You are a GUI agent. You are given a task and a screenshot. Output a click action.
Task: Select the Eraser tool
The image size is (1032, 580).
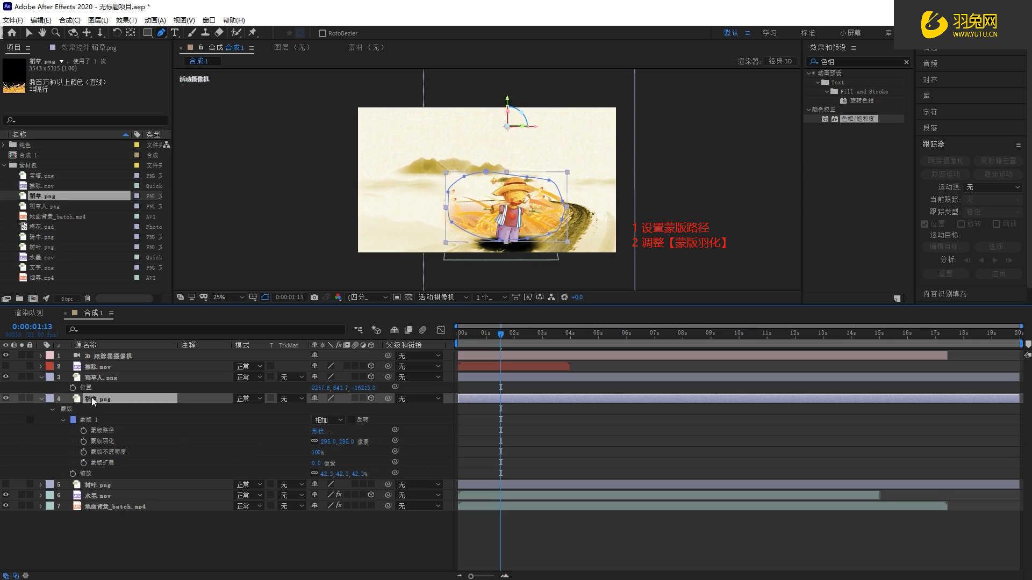[219, 33]
